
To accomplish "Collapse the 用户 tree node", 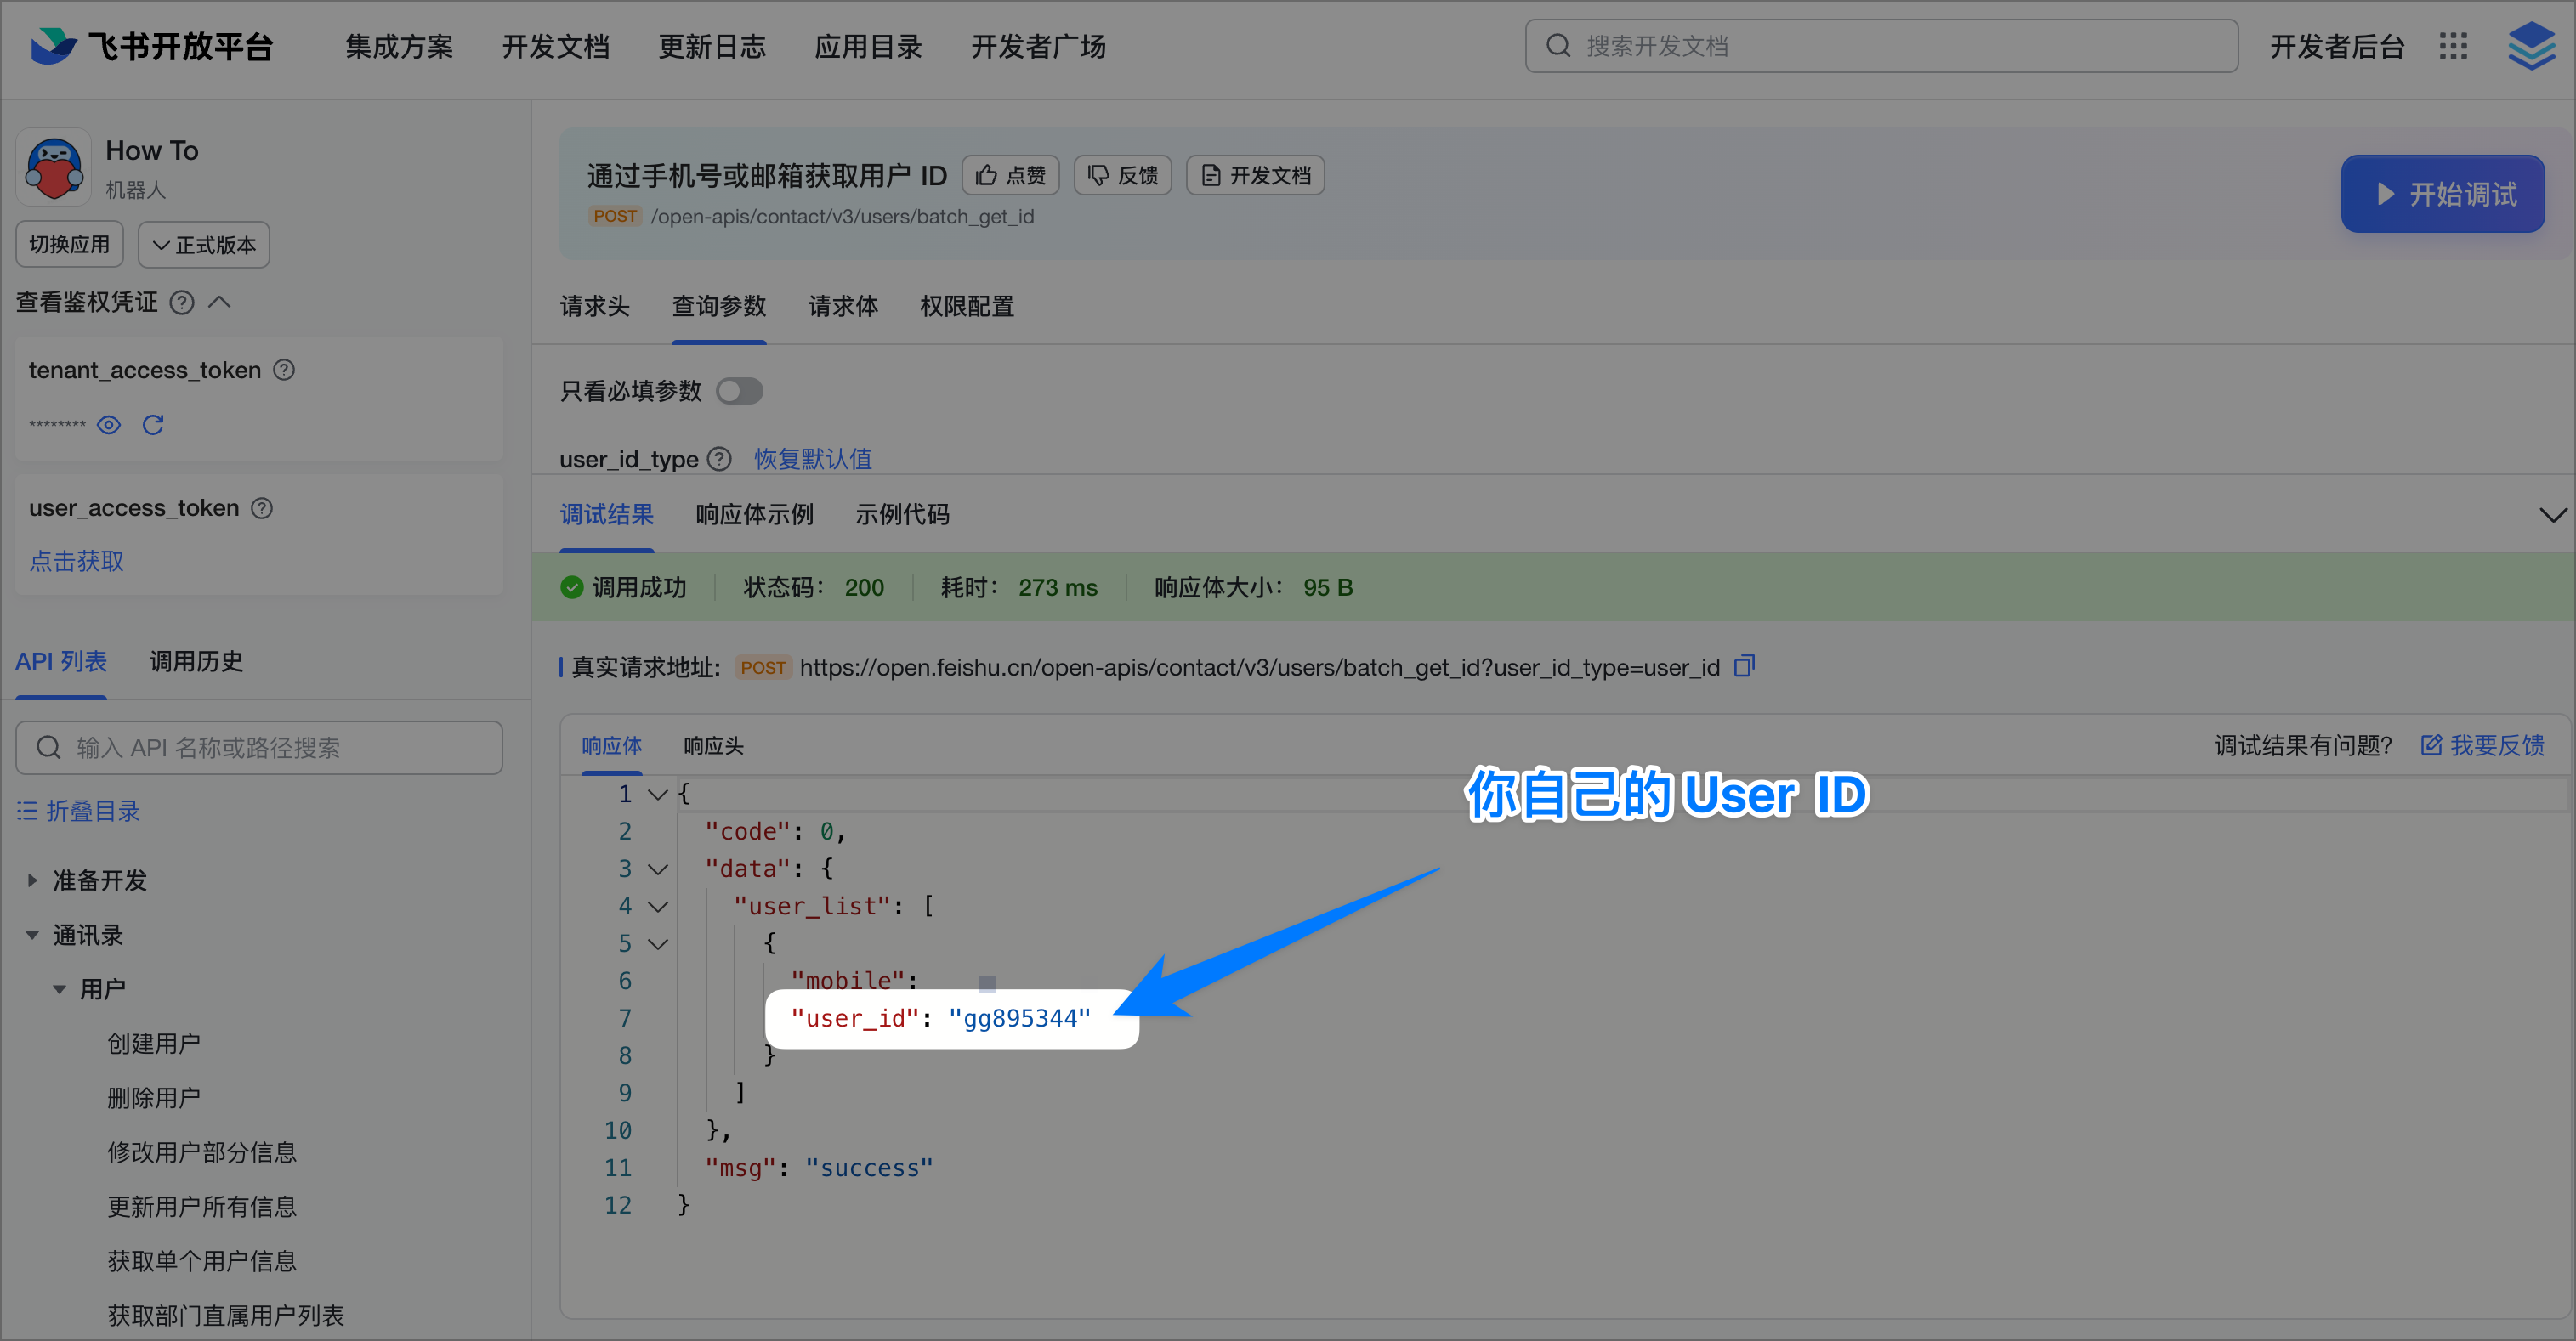I will (x=59, y=988).
